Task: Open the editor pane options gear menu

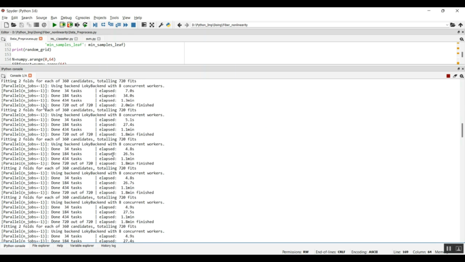Action: (462, 39)
